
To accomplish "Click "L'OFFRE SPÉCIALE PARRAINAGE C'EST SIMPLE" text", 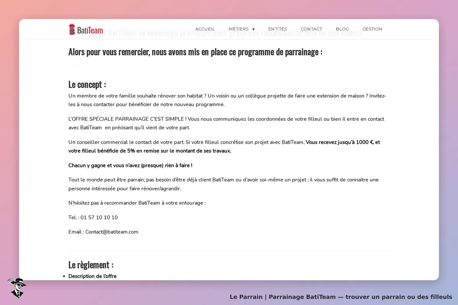I will (127, 119).
